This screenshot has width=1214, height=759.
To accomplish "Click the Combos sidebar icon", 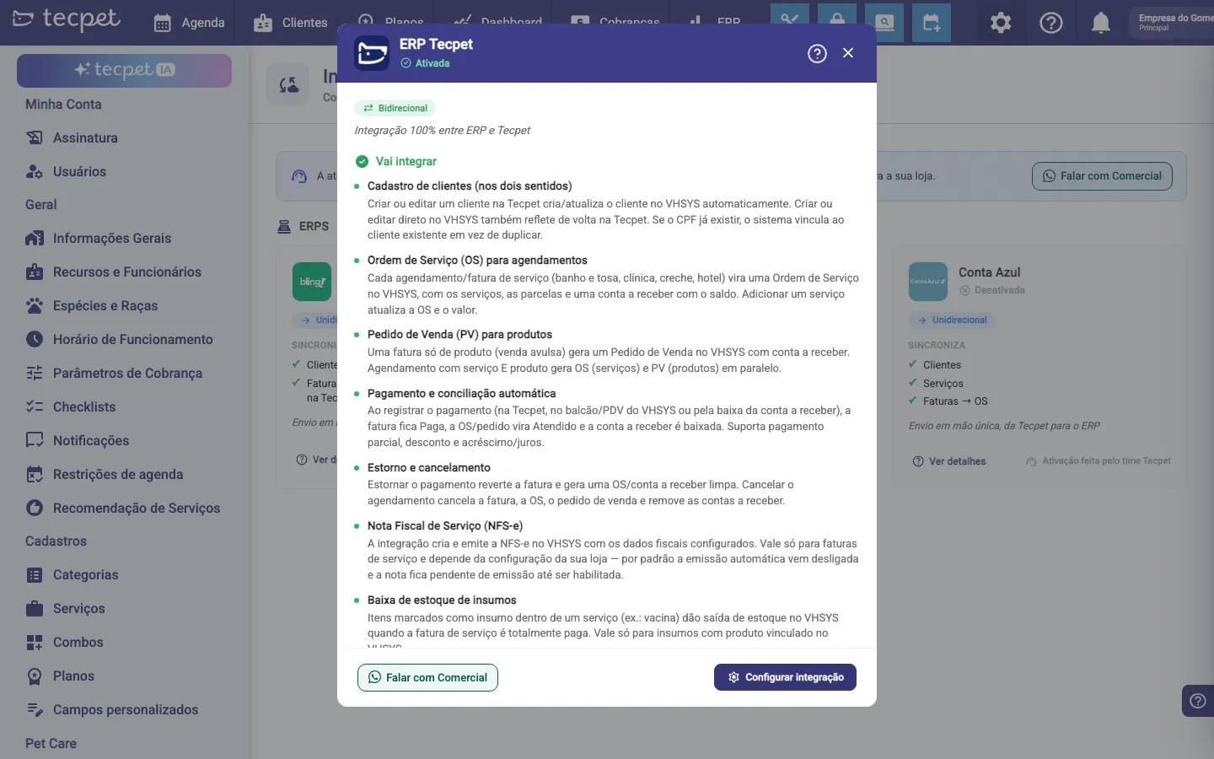I will [x=35, y=643].
